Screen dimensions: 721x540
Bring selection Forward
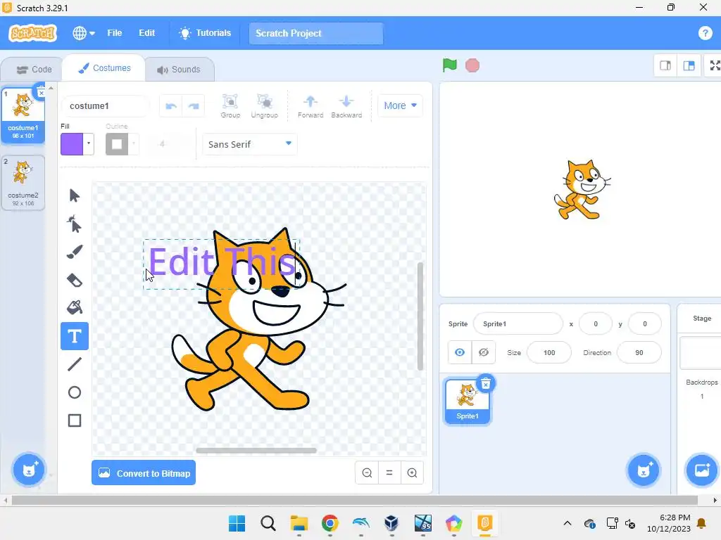311,106
